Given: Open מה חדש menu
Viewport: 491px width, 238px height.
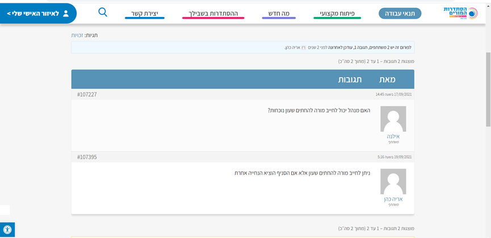Looking at the screenshot, I should tap(279, 14).
